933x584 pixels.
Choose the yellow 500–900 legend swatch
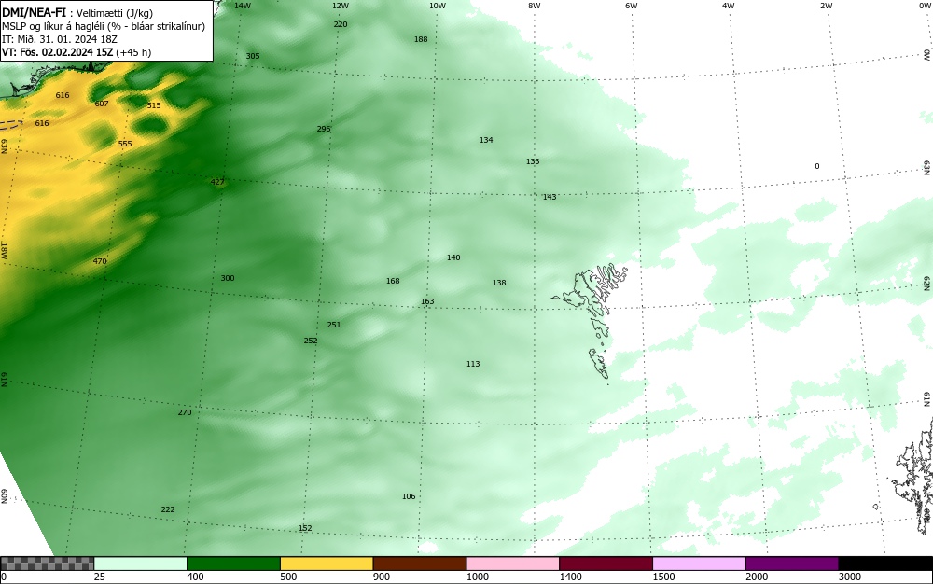pos(327,563)
